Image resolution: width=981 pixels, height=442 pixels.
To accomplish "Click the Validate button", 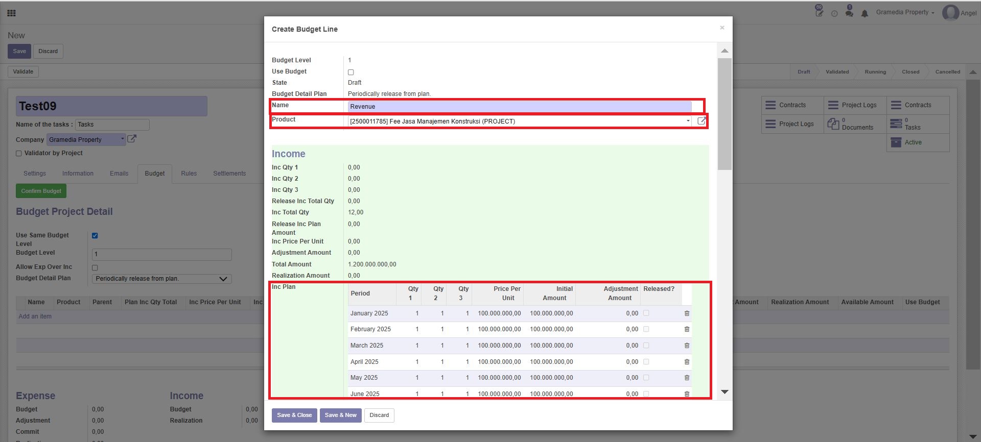I will click(23, 71).
